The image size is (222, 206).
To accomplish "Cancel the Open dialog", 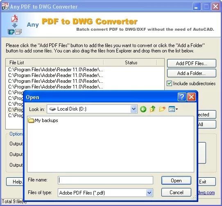I will tap(176, 192).
